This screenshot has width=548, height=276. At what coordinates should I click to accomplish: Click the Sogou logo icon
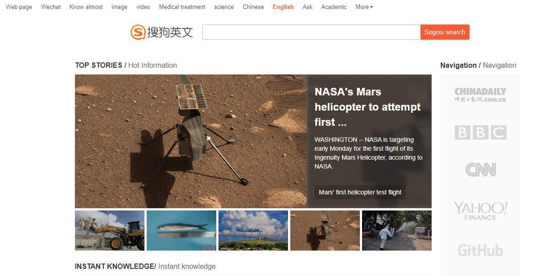138,32
